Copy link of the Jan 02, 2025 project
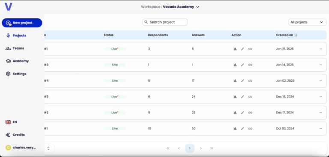Screen dimensions: 329x157 pos(250,81)
